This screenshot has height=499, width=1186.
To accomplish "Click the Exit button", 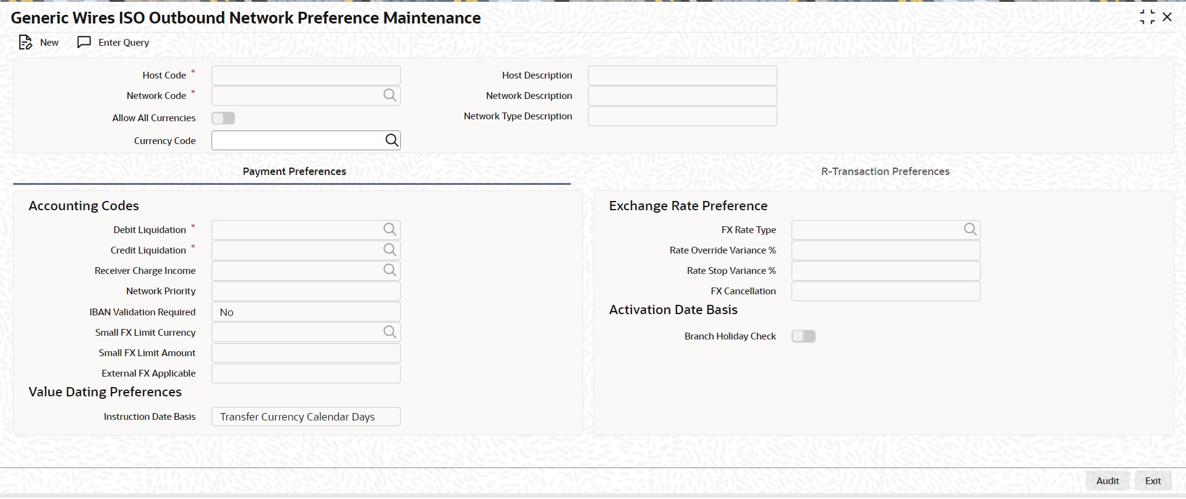I will coord(1153,481).
